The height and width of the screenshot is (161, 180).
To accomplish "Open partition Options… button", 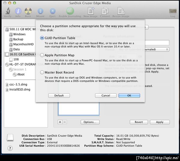I will click(90, 122).
